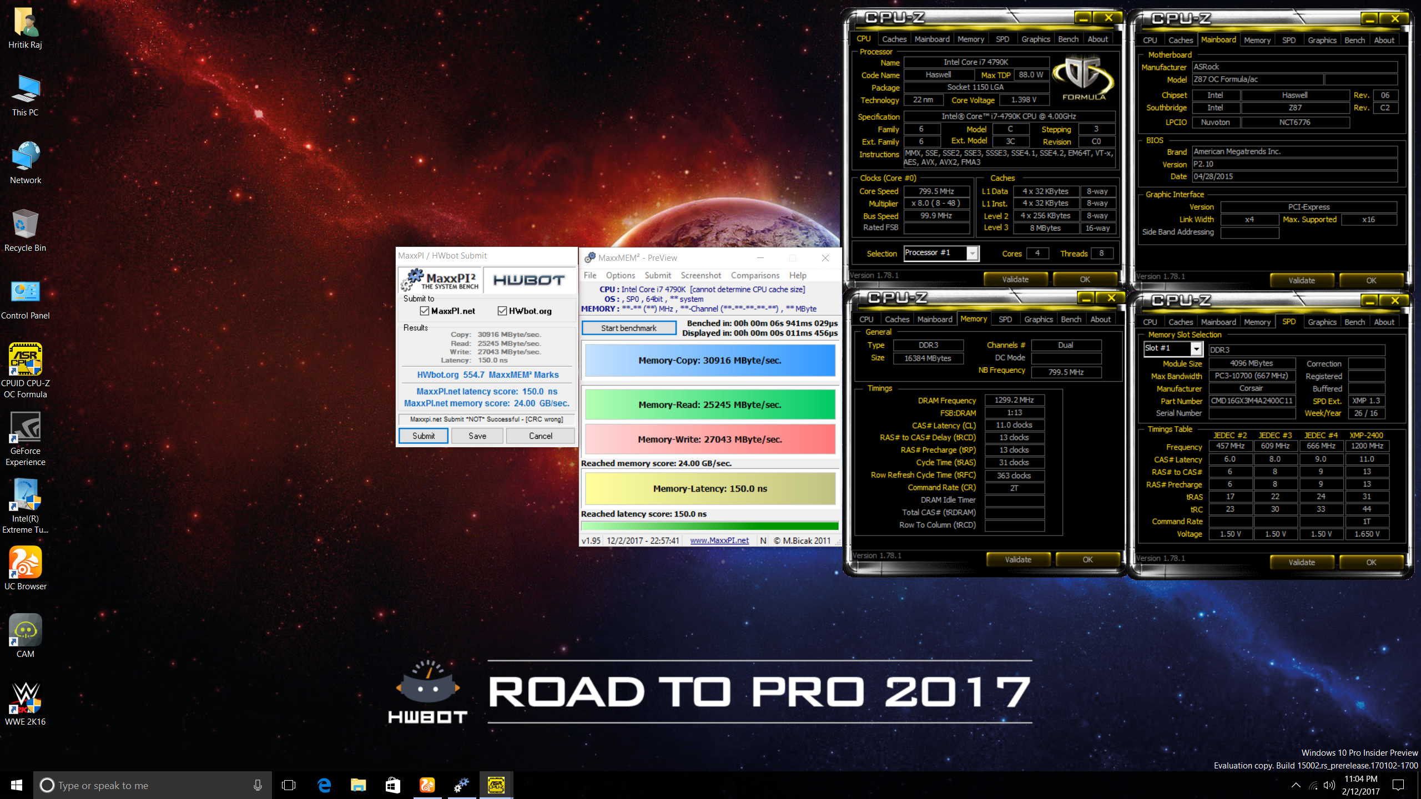
Task: Launch CPUID CPU-Z OC Formula shortcut
Action: pos(26,371)
